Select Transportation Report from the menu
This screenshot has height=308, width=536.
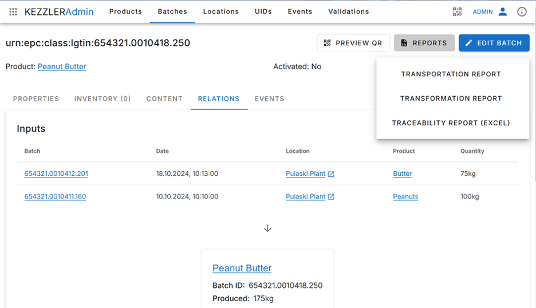pyautogui.click(x=451, y=74)
